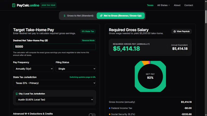
Task: Click the Required Gross Salary heading
Action: coord(129,30)
